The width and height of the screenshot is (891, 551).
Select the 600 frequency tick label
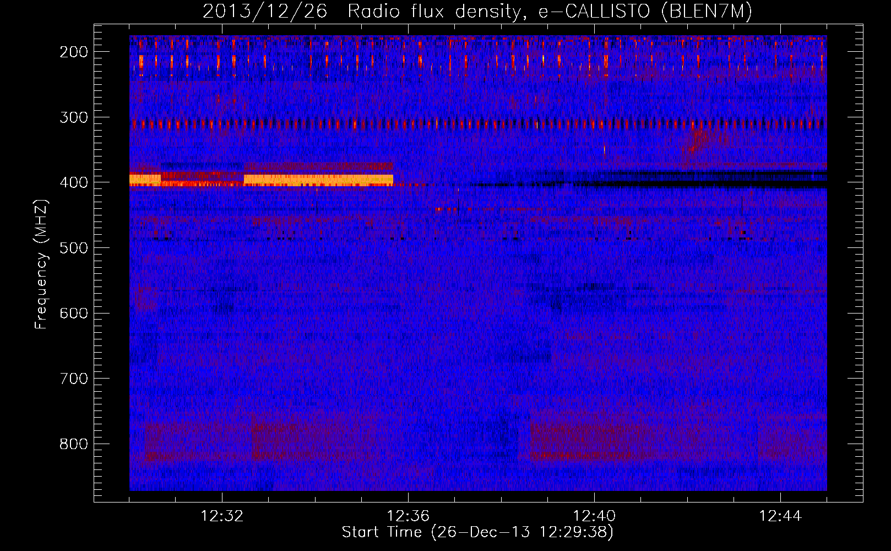tap(74, 314)
